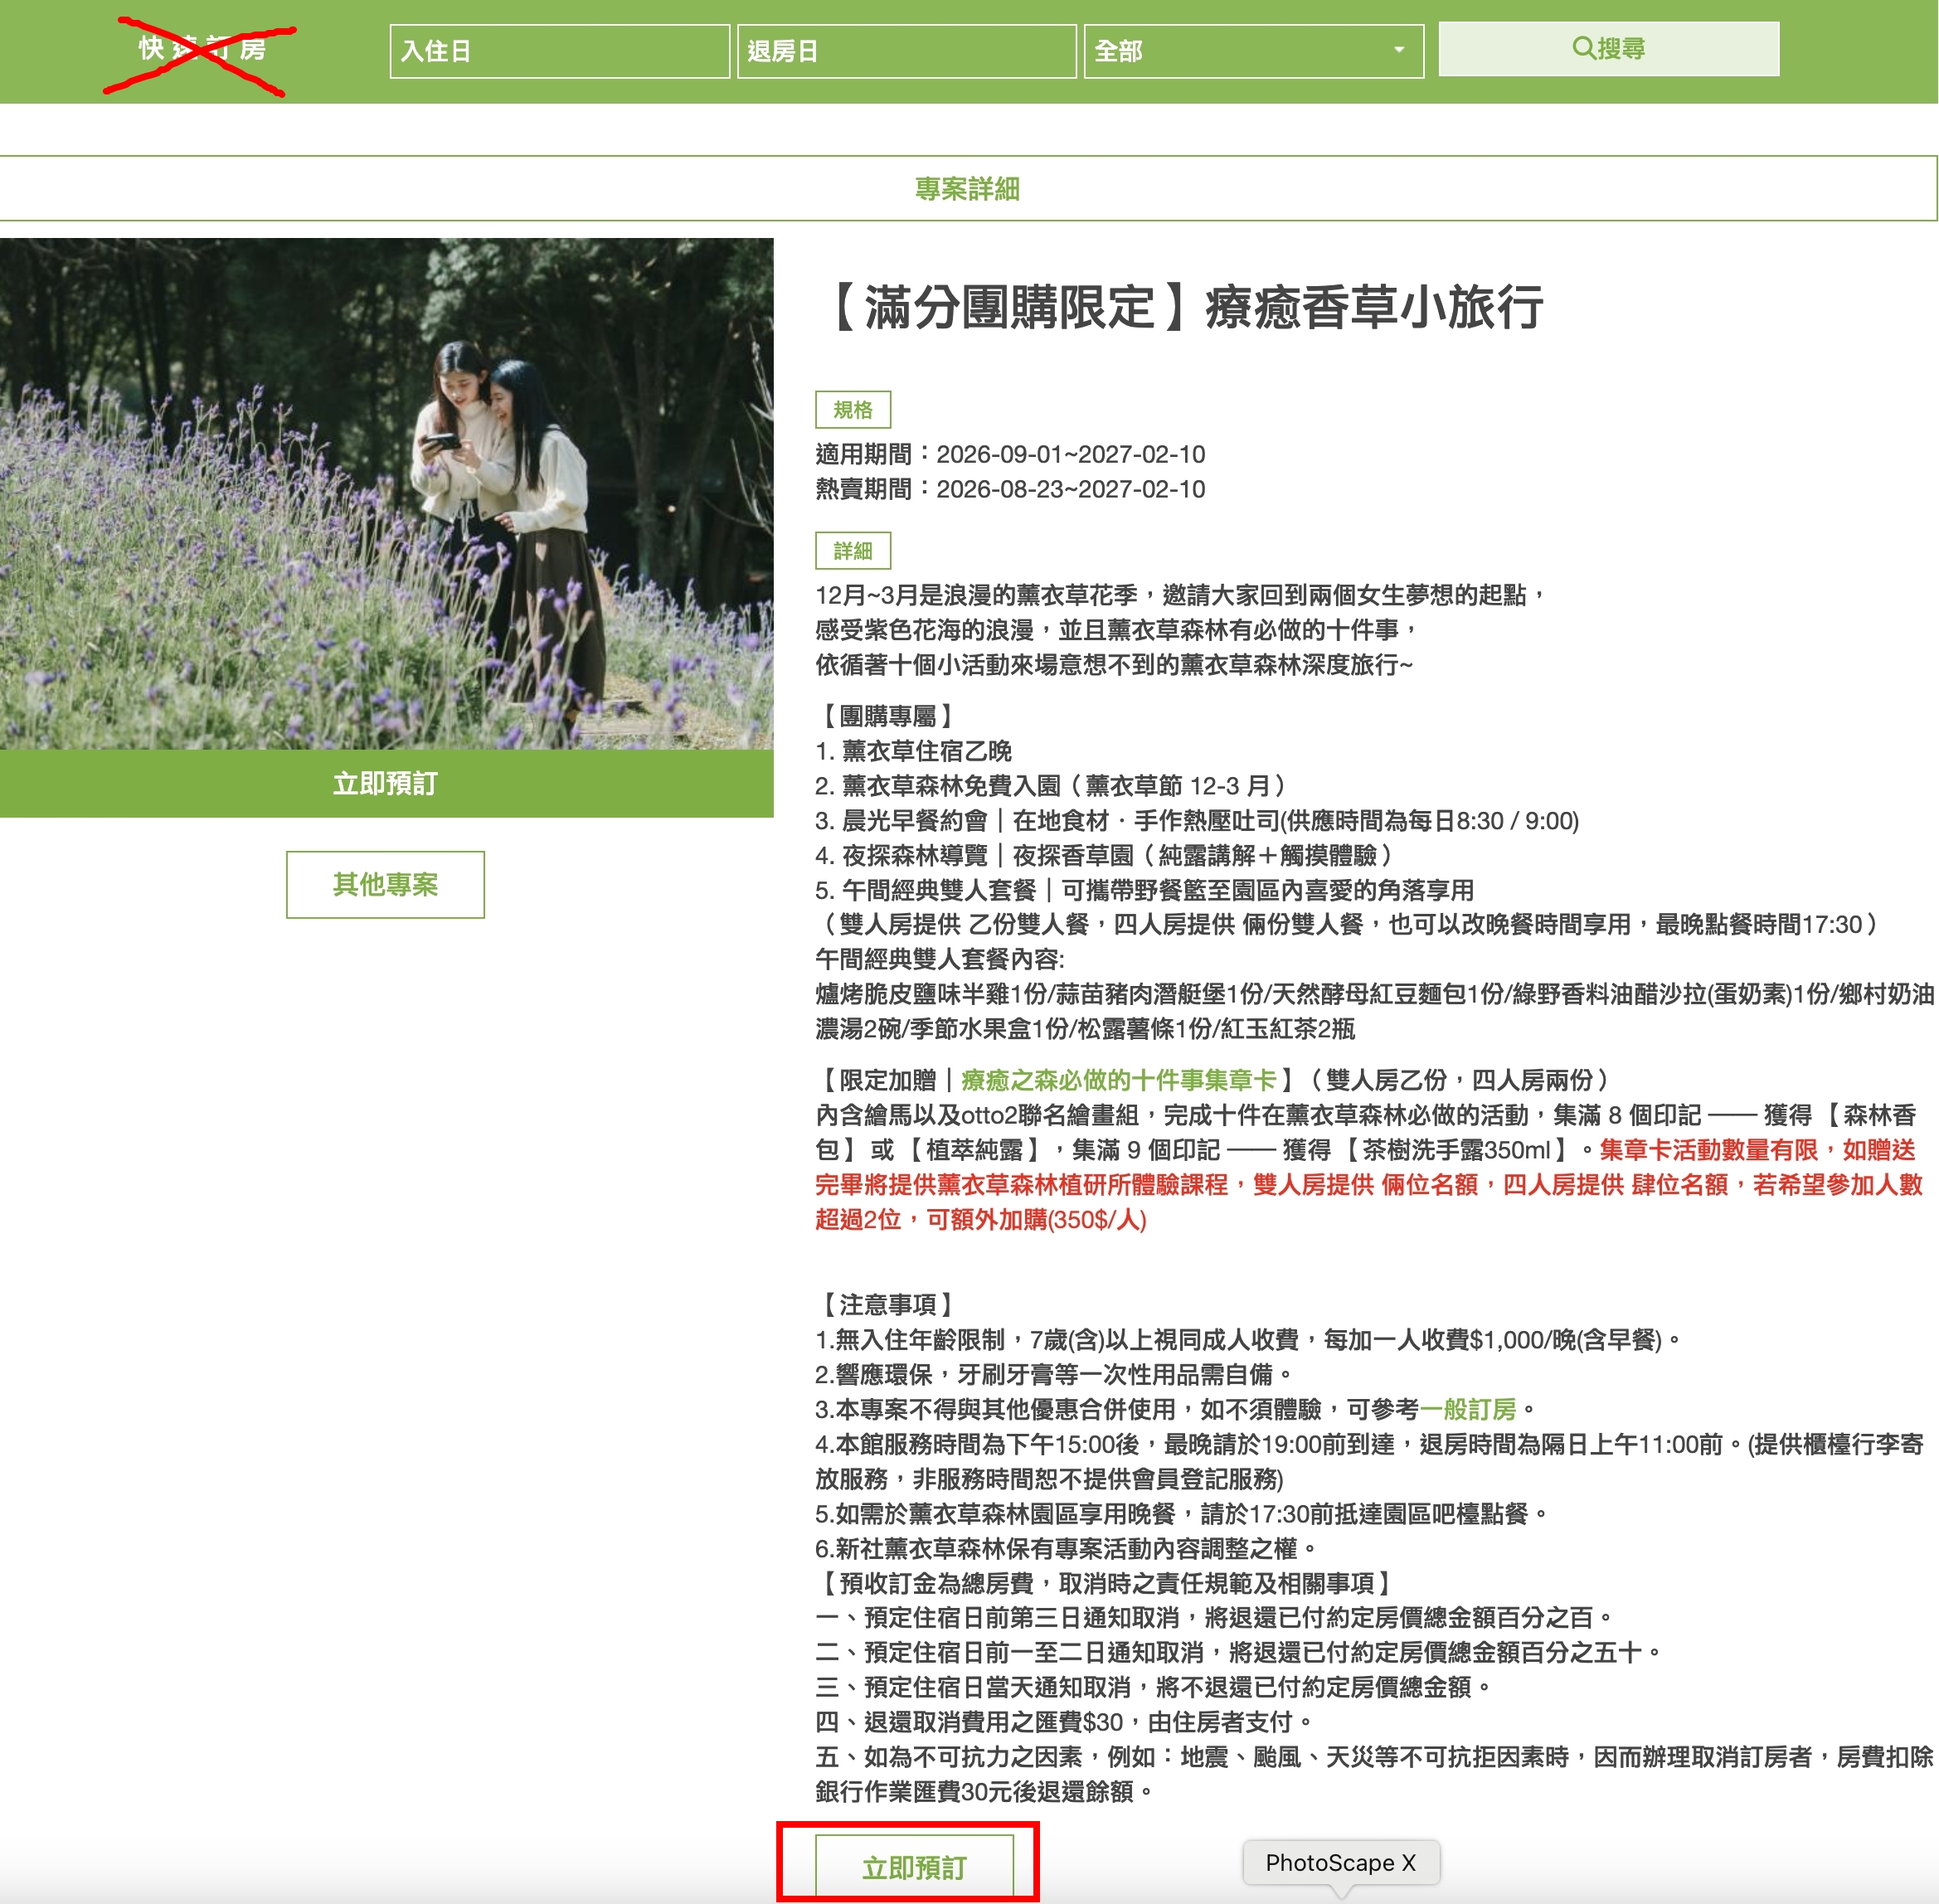Click the 【團購專屬】 heading
The height and width of the screenshot is (1904, 1939).
(x=888, y=716)
